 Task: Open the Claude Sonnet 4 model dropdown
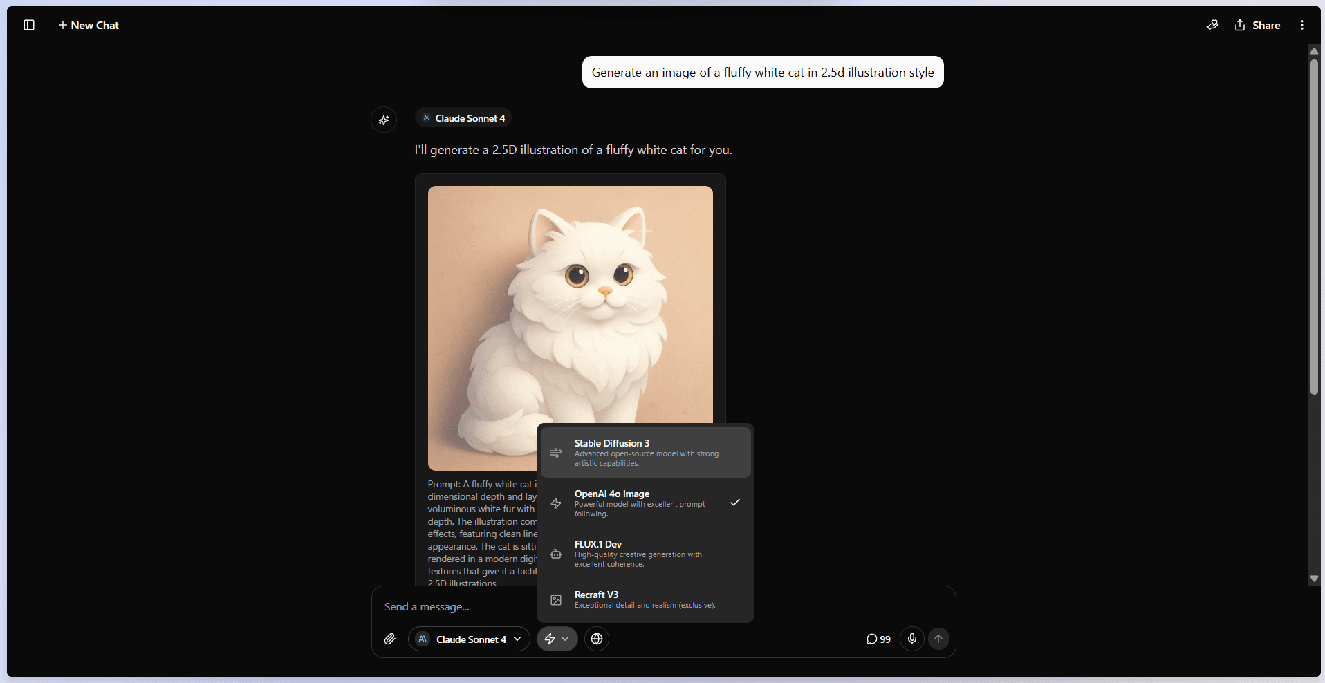coord(470,639)
